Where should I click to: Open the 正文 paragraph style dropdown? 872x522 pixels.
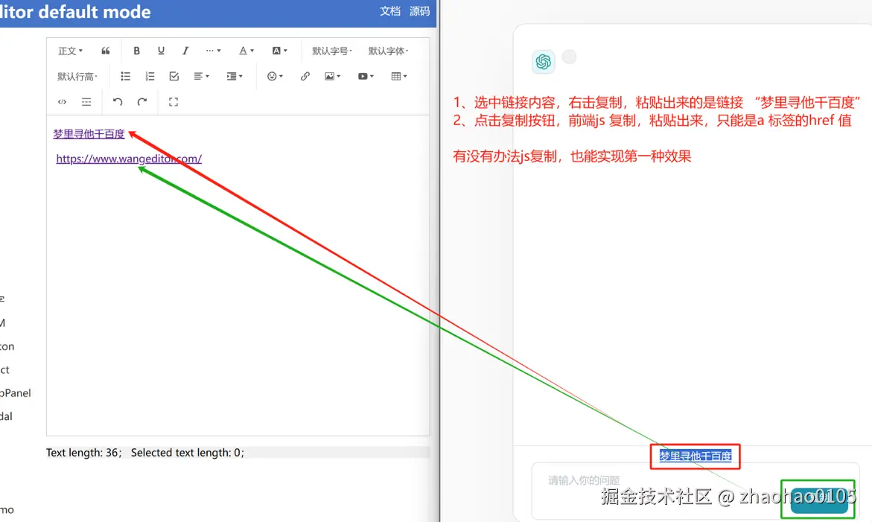[69, 51]
